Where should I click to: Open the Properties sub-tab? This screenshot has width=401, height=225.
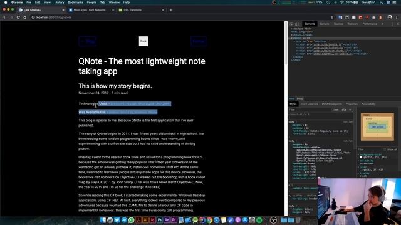(352, 104)
